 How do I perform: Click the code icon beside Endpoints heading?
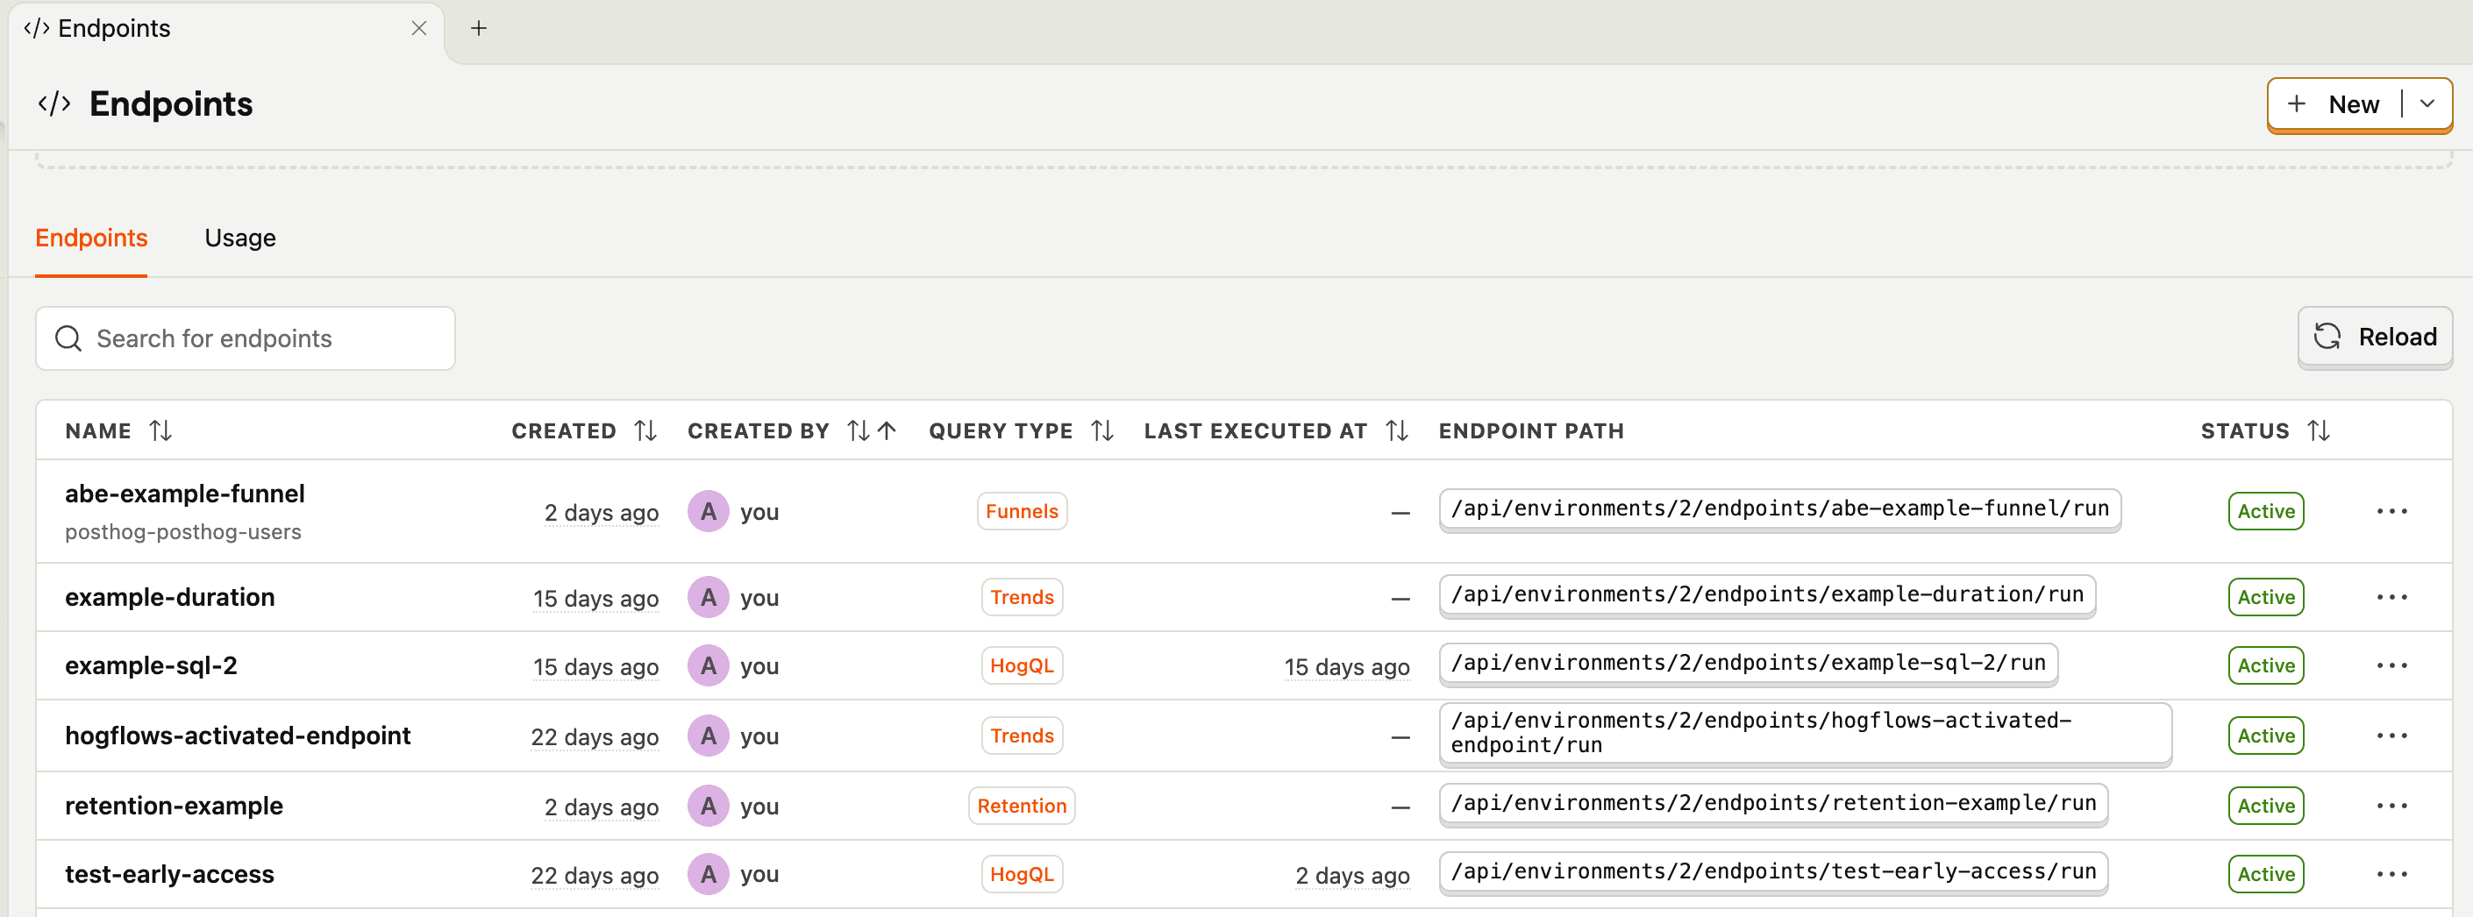point(54,103)
